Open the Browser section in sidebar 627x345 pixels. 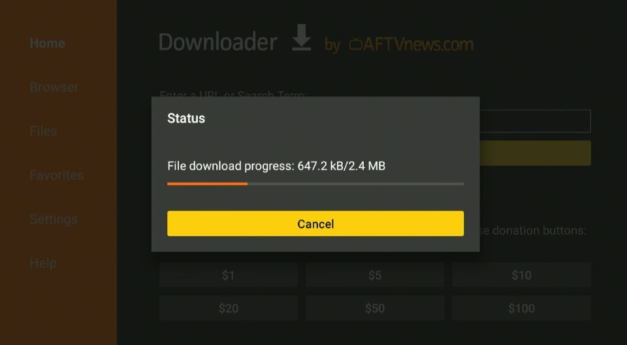(x=54, y=87)
